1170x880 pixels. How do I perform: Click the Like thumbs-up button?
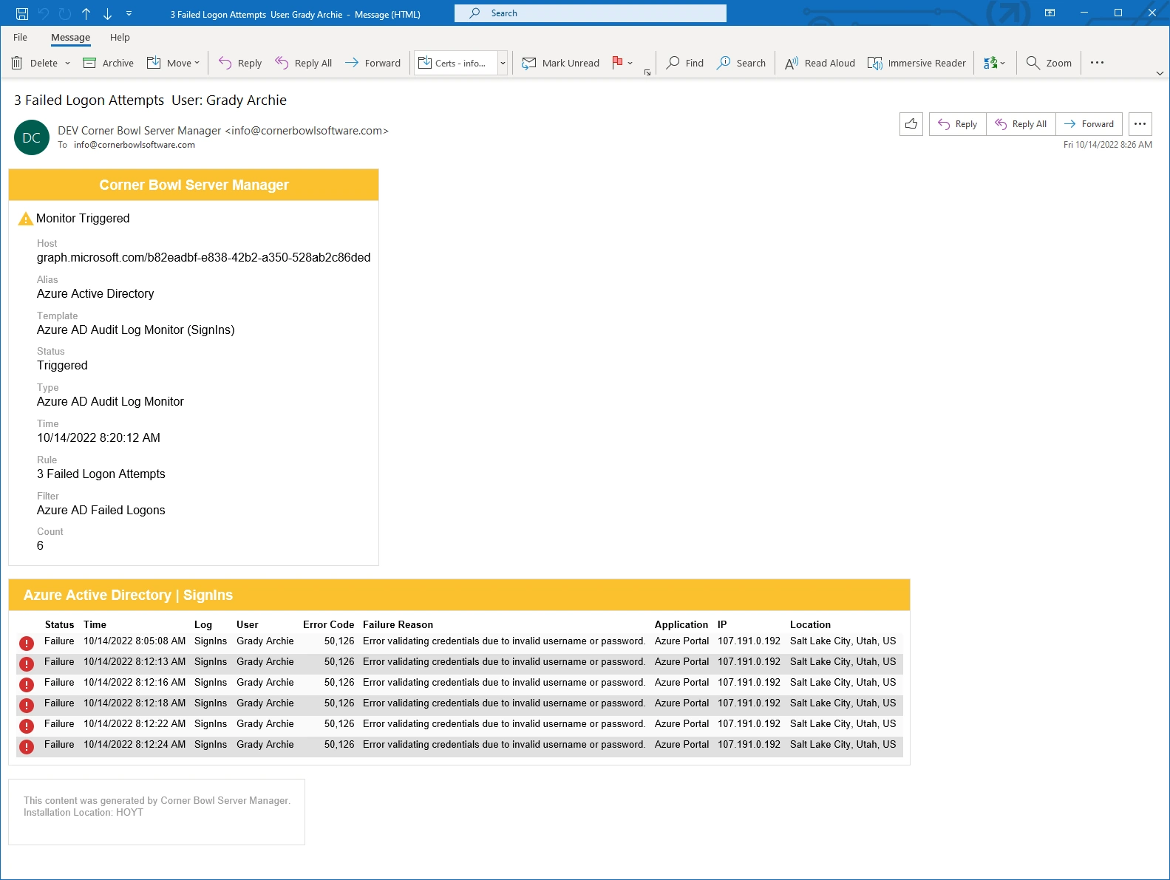911,124
